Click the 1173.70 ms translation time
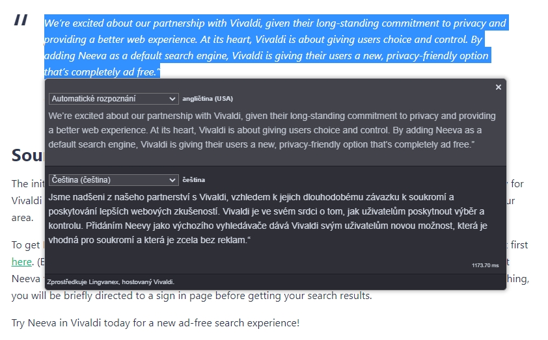548x340 pixels. coord(485,265)
